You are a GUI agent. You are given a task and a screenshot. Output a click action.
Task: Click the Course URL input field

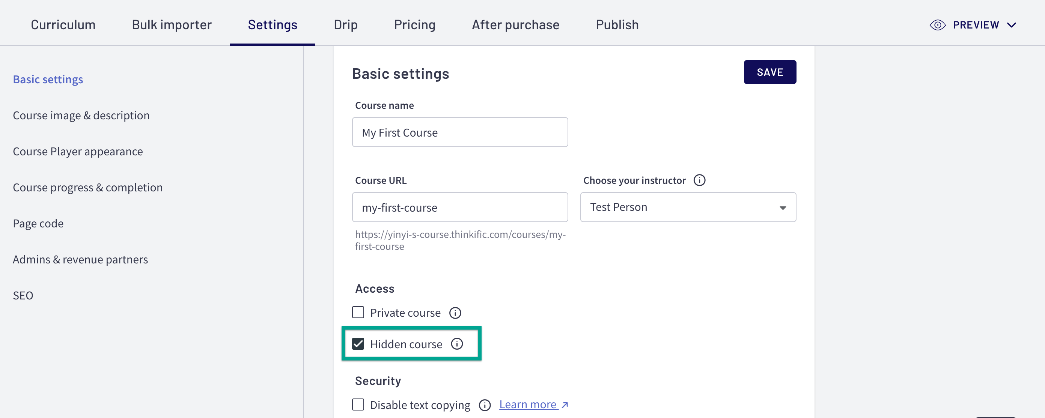[459, 207]
